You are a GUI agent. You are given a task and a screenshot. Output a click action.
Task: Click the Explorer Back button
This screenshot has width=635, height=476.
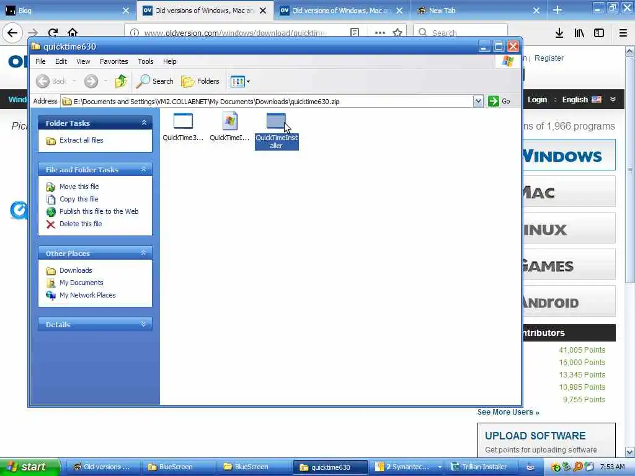coord(51,81)
